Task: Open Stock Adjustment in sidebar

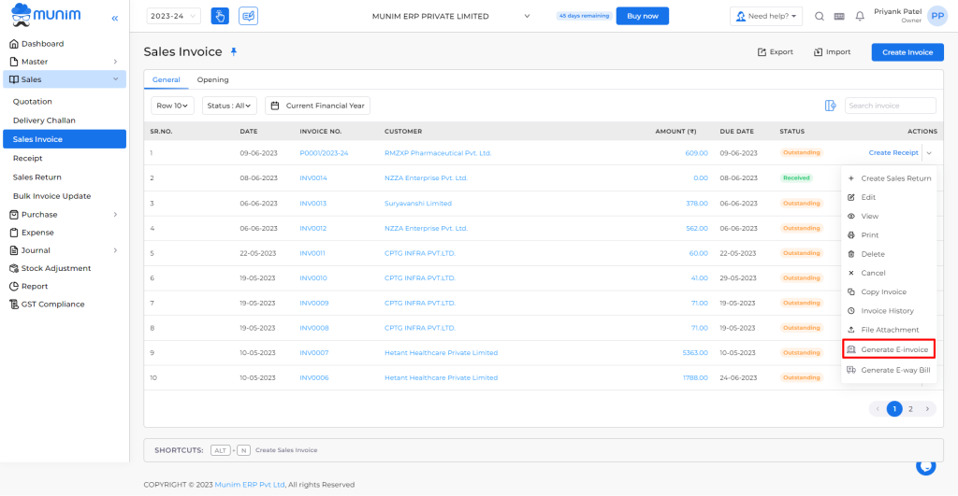Action: coord(51,268)
